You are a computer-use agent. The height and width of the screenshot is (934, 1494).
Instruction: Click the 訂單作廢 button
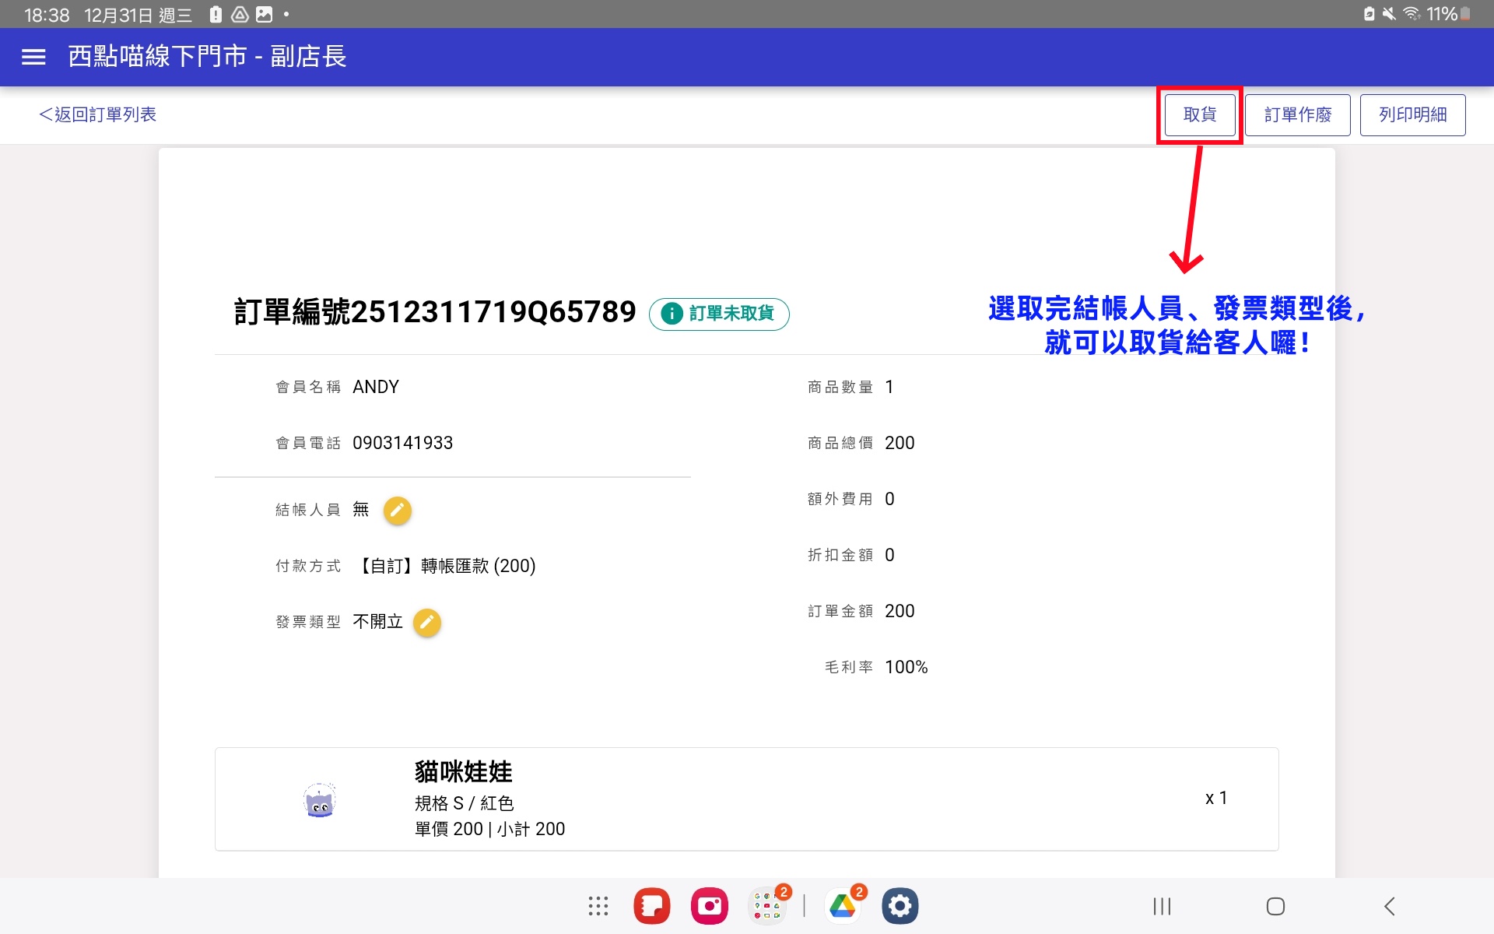tap(1297, 115)
